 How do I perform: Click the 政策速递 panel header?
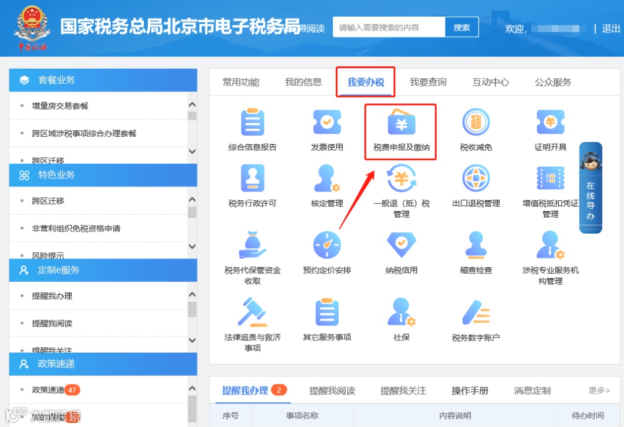click(x=103, y=364)
